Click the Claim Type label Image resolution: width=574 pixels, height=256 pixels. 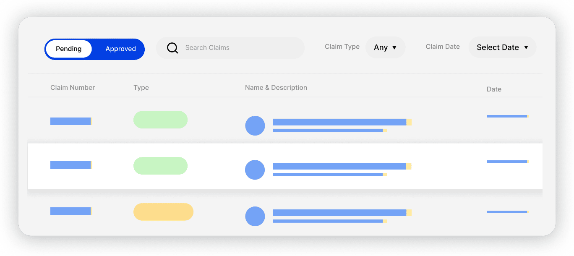click(342, 47)
